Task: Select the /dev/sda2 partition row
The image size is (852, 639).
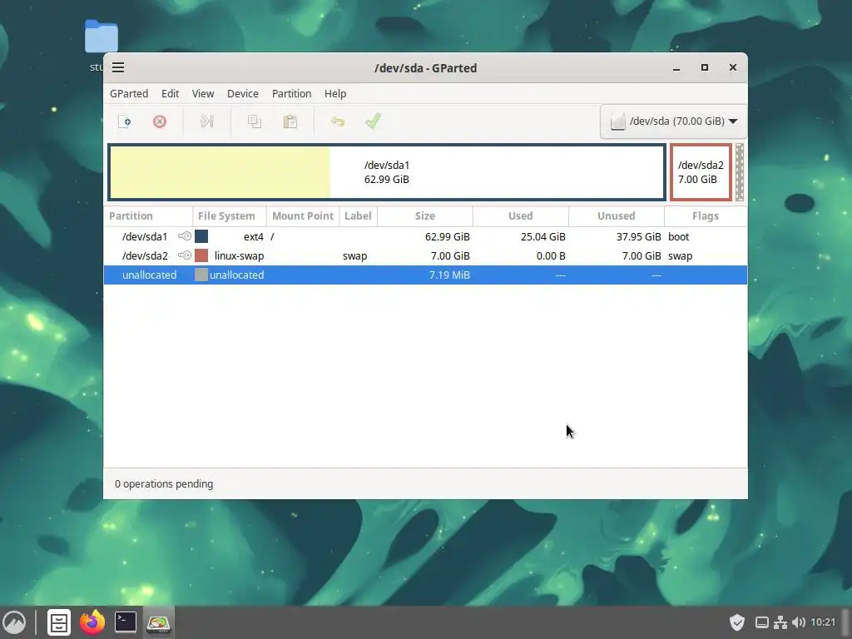Action: coord(425,255)
